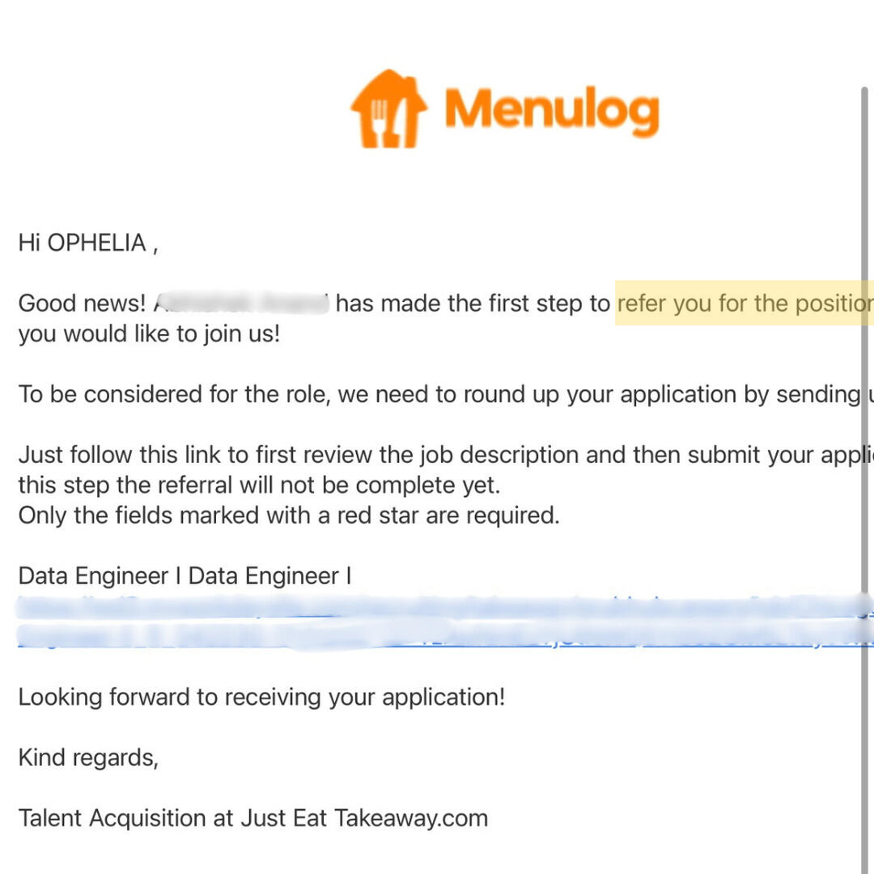874x874 pixels.
Task: Click the "Kind regards," sign-off
Action: click(88, 757)
